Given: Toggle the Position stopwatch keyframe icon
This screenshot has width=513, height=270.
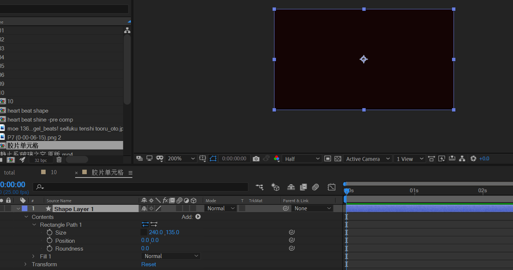Looking at the screenshot, I should tap(49, 241).
